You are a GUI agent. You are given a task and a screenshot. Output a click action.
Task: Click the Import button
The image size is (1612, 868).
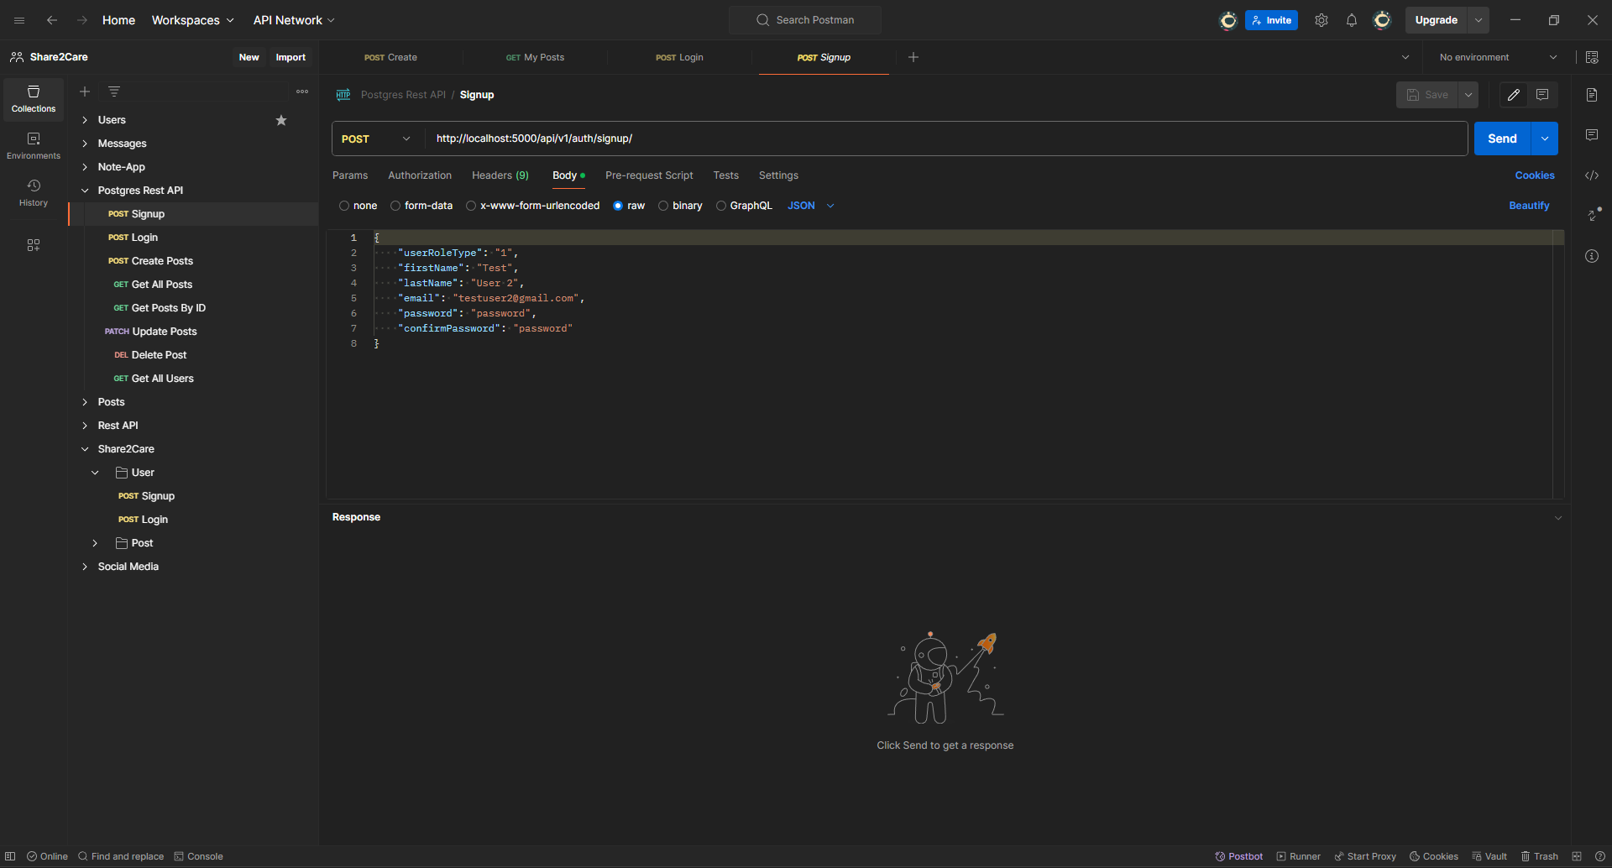290,57
